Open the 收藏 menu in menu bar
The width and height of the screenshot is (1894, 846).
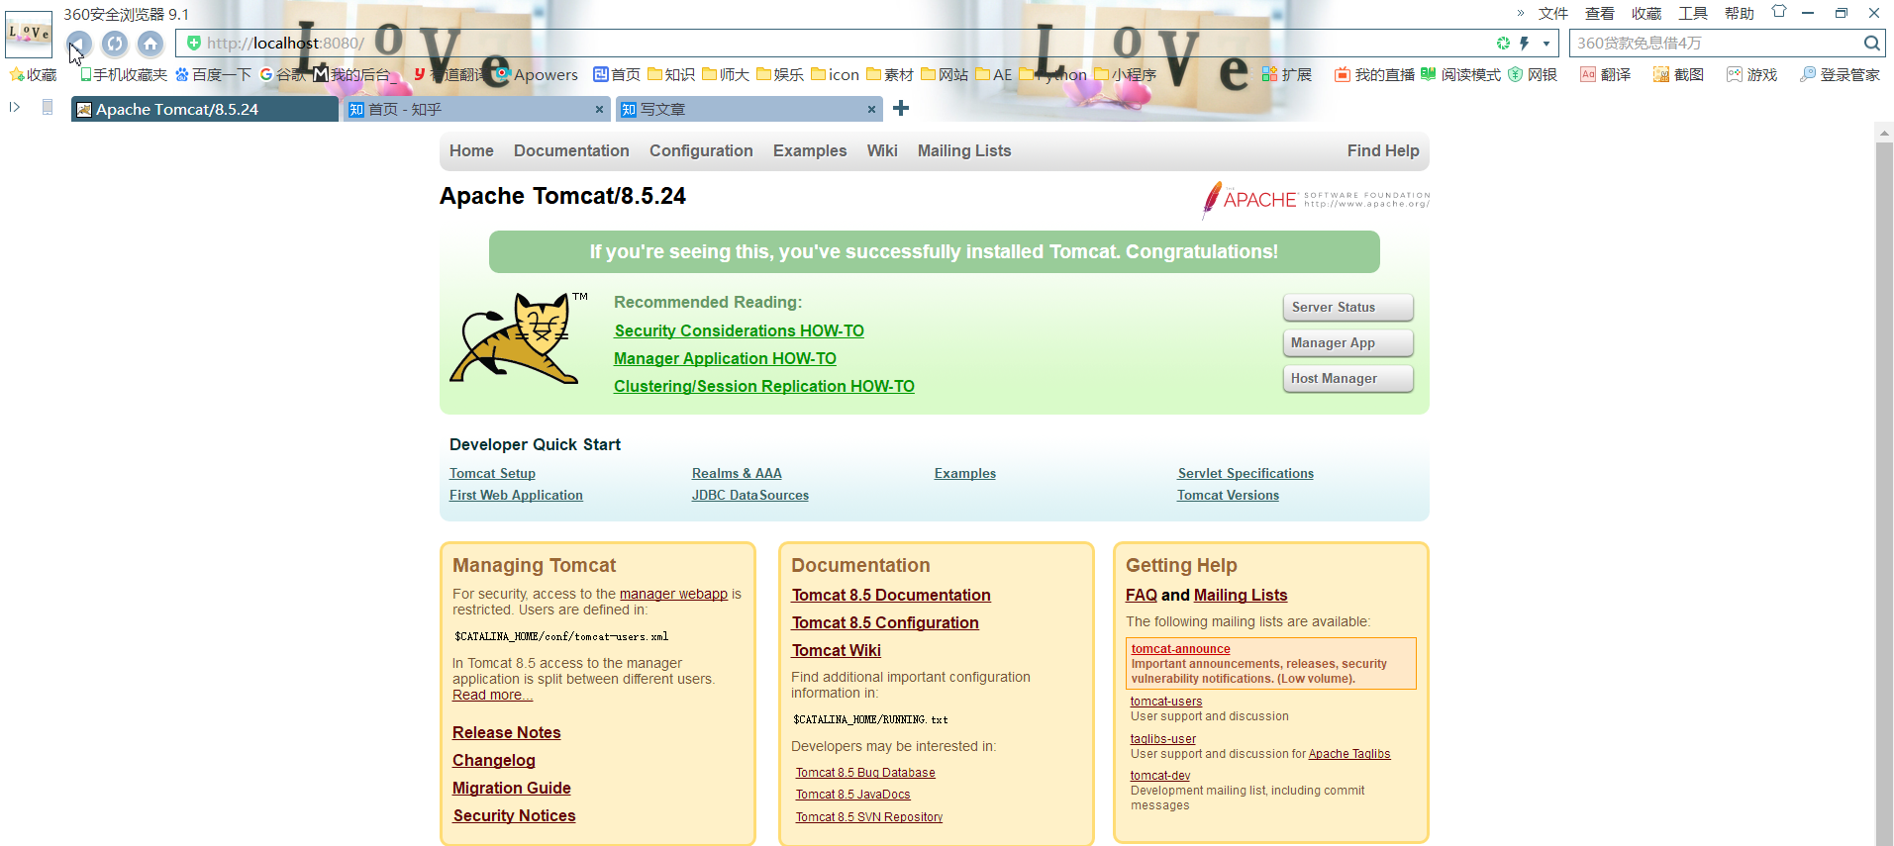point(1646,14)
